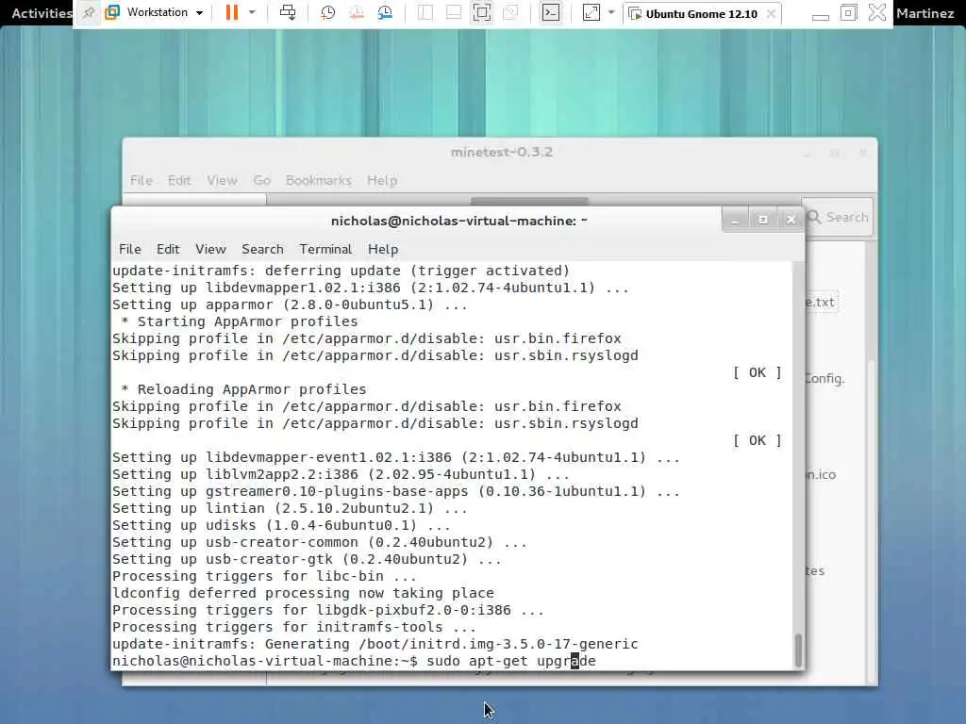The image size is (966, 724).
Task: Select the Ubuntu Gnome 12.10 tab
Action: 701,13
